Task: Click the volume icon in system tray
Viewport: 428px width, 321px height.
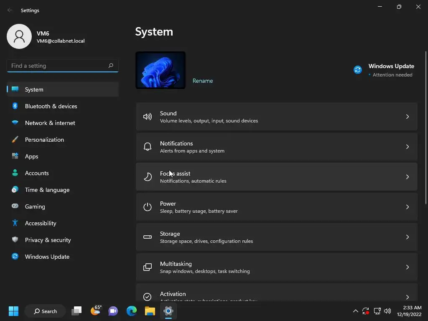Action: click(x=387, y=311)
